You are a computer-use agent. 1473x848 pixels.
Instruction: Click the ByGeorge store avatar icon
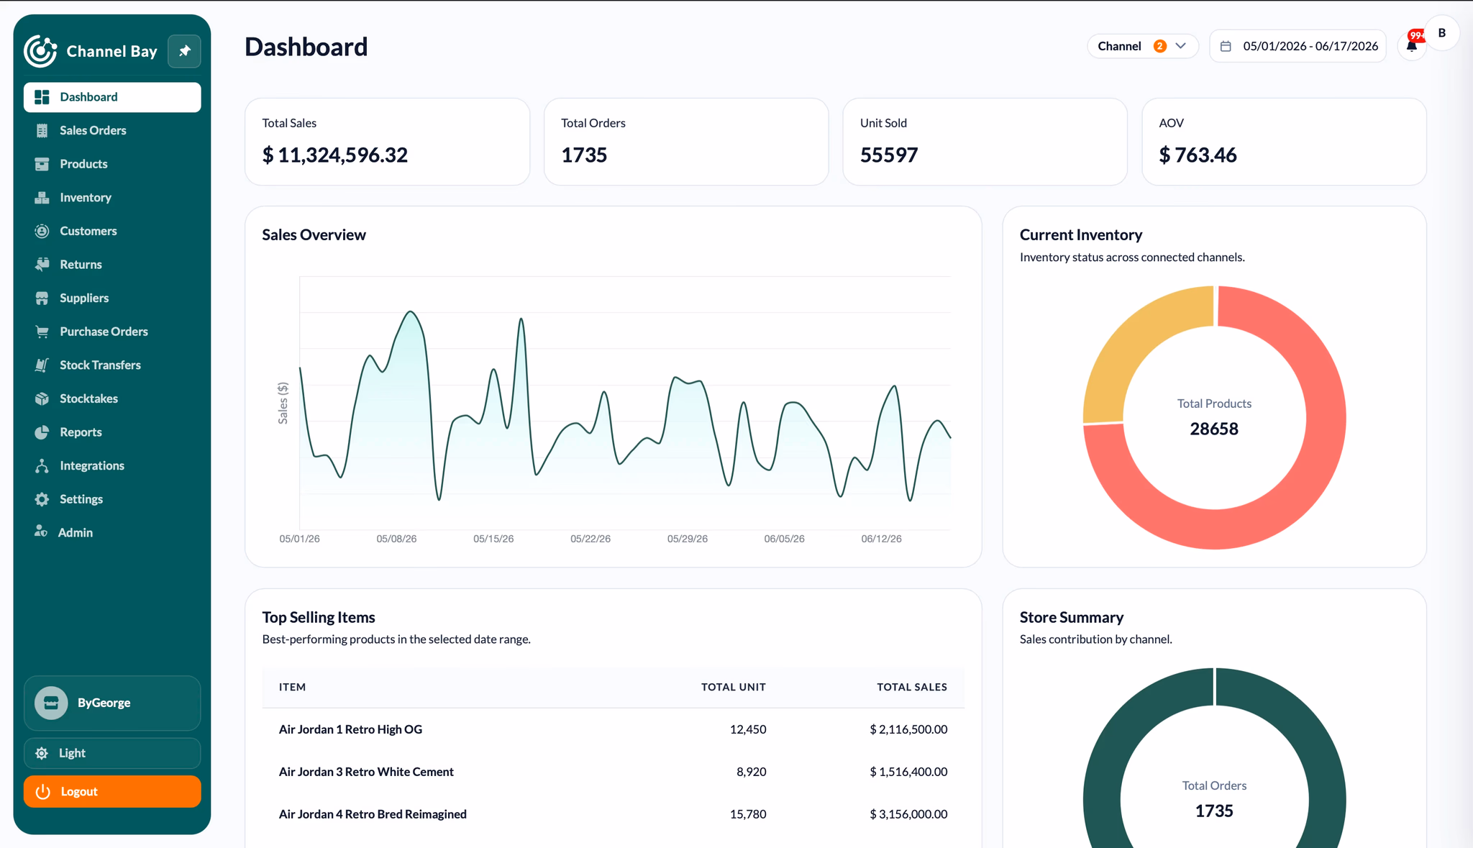pyautogui.click(x=51, y=703)
